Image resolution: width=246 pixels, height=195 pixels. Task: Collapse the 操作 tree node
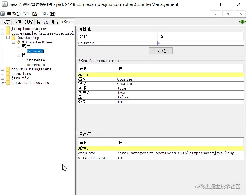19,56
